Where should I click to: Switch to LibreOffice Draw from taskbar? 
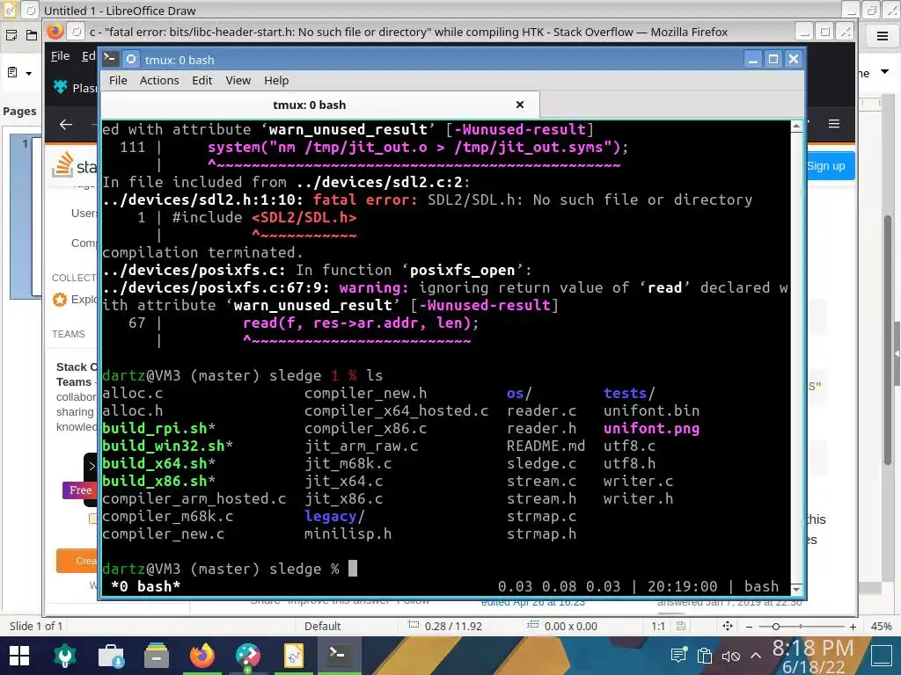pyautogui.click(x=293, y=656)
